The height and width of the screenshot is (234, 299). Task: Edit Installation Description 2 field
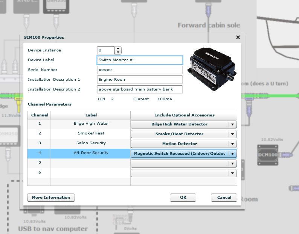[x=140, y=89]
